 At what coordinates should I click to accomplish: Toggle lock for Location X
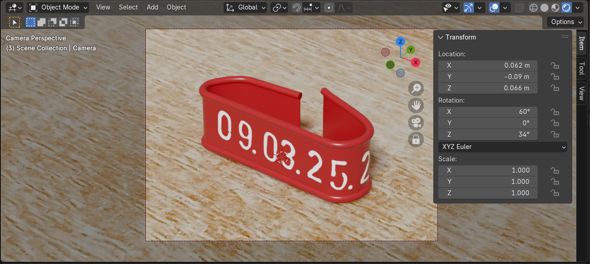[x=554, y=65]
